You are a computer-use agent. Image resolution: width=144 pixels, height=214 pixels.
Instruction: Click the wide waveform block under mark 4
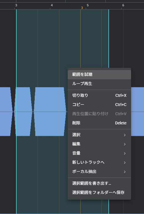pyautogui.click(x=50, y=111)
